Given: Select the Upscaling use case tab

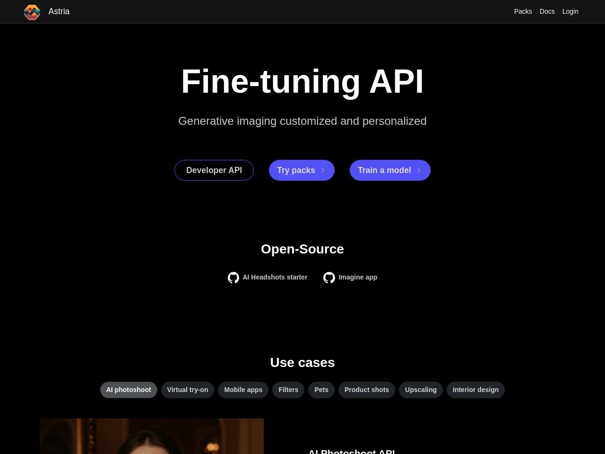Looking at the screenshot, I should coord(421,390).
